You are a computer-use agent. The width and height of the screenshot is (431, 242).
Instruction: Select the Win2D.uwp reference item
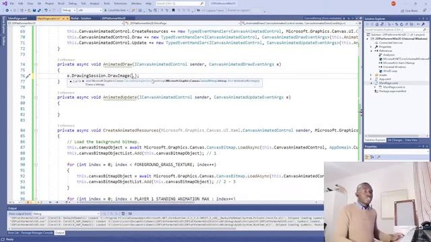[390, 71]
